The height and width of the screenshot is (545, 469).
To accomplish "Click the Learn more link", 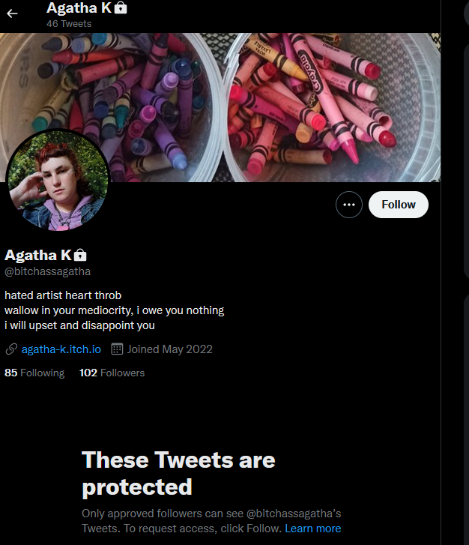I will (313, 529).
